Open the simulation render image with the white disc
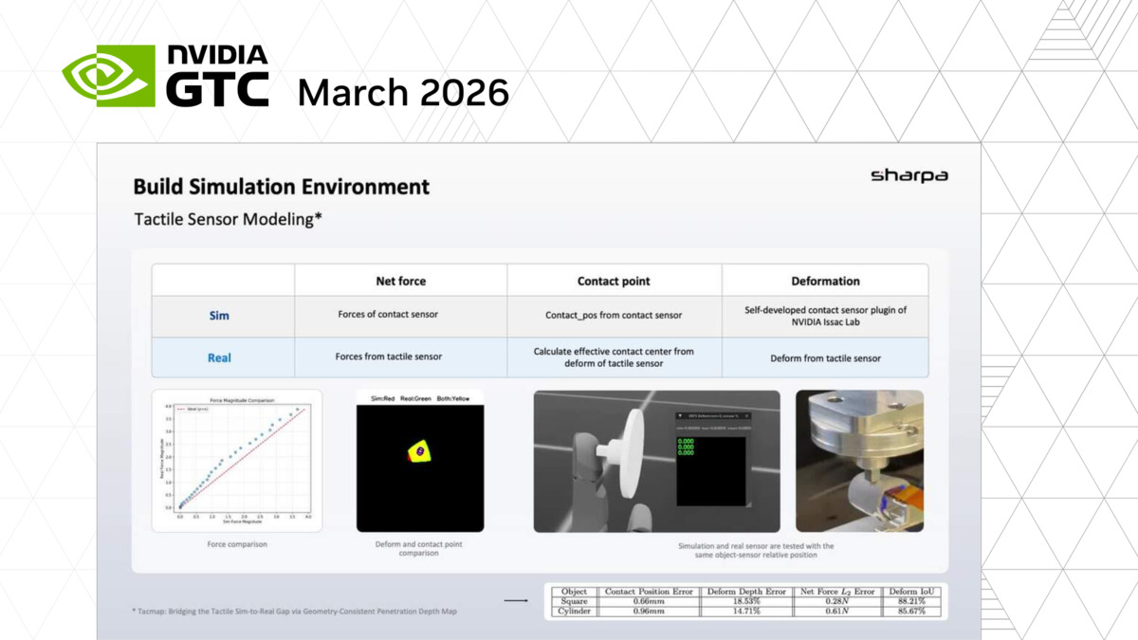 657,461
